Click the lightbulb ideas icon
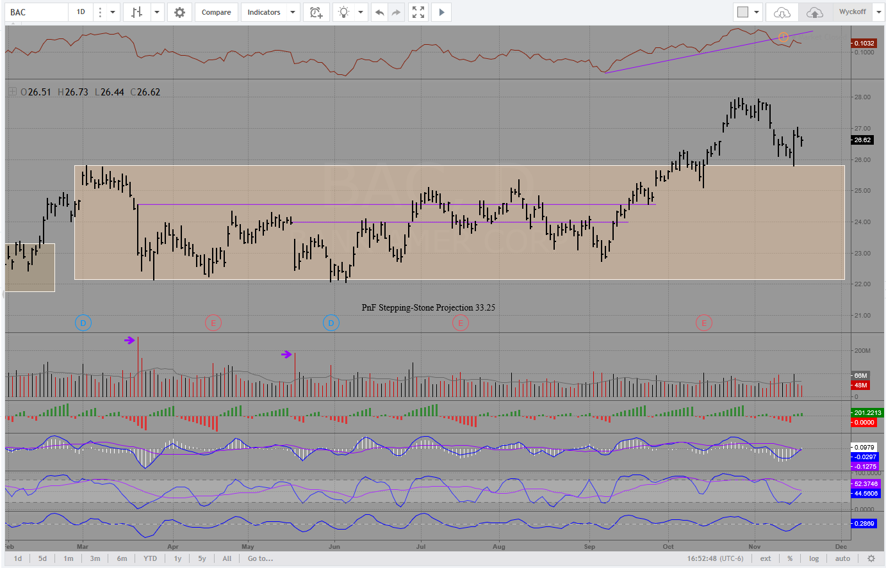Screen dimensions: 886x568 point(344,12)
